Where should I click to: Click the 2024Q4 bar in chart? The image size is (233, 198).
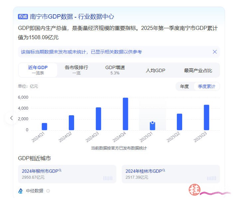click(x=125, y=114)
